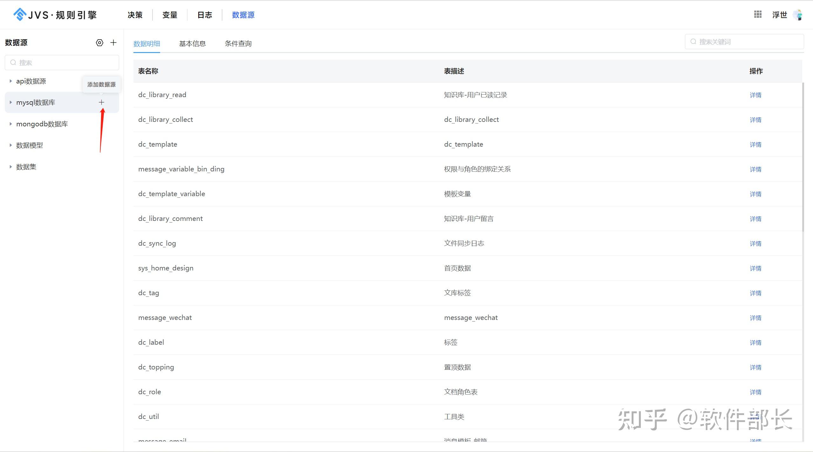The image size is (813, 452).
Task: Open the 日志 menu item
Action: (x=204, y=15)
